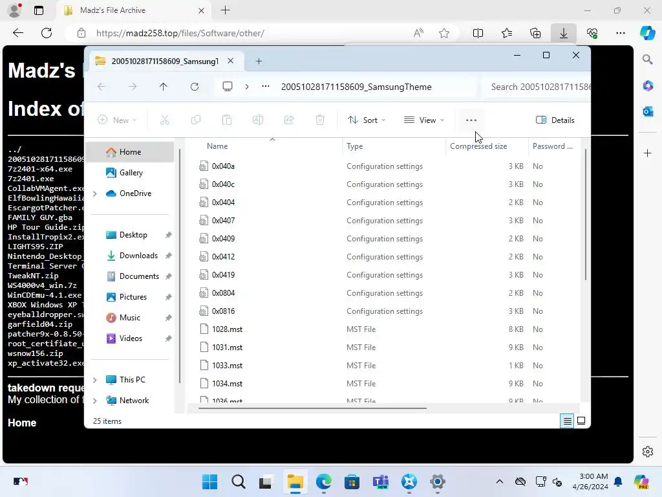Viewport: 662px width, 497px height.
Task: Click the Rename icon in Explorer toolbar
Action: [x=258, y=120]
